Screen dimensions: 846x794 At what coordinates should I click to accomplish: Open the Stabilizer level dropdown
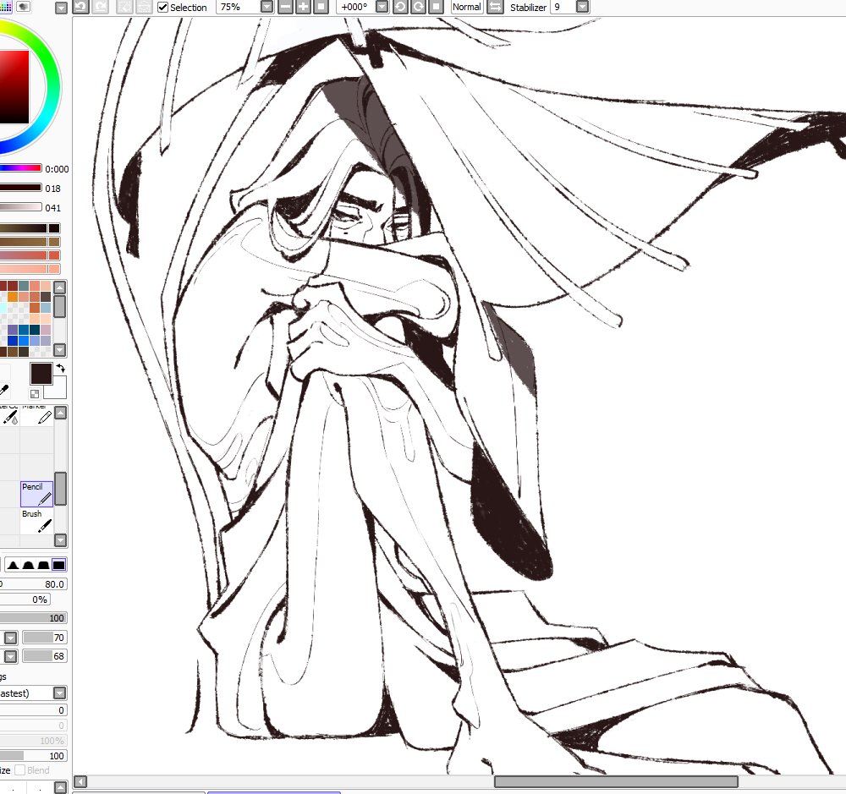582,7
